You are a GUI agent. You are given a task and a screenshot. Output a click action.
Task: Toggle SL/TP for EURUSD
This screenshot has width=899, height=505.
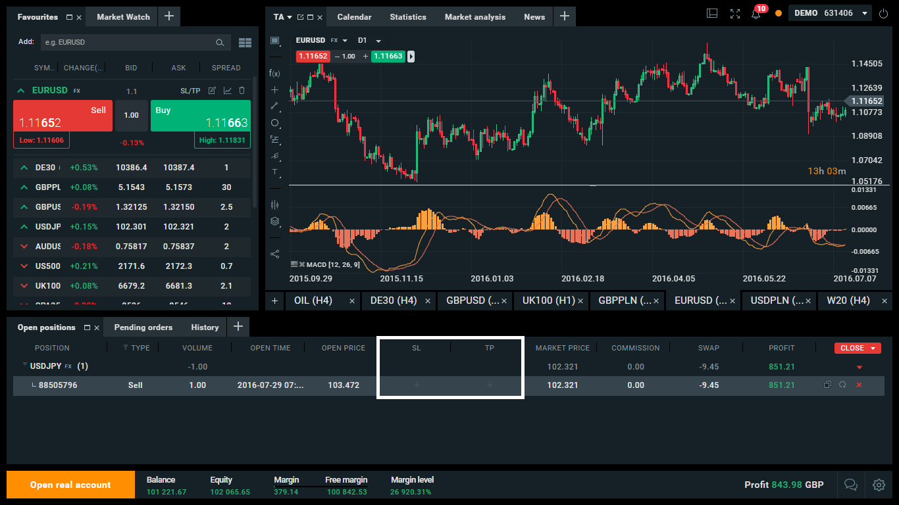[x=190, y=91]
